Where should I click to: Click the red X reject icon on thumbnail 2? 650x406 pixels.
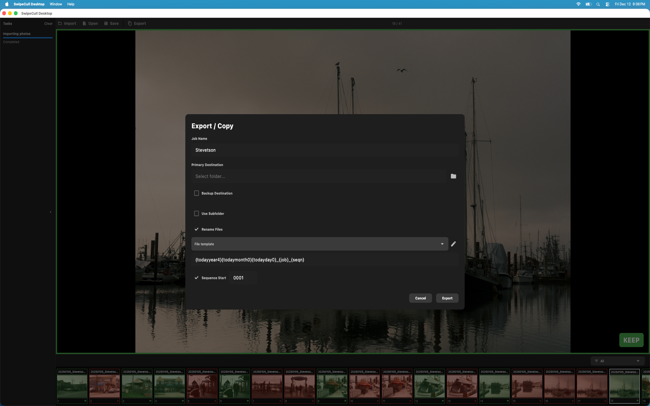(x=118, y=401)
